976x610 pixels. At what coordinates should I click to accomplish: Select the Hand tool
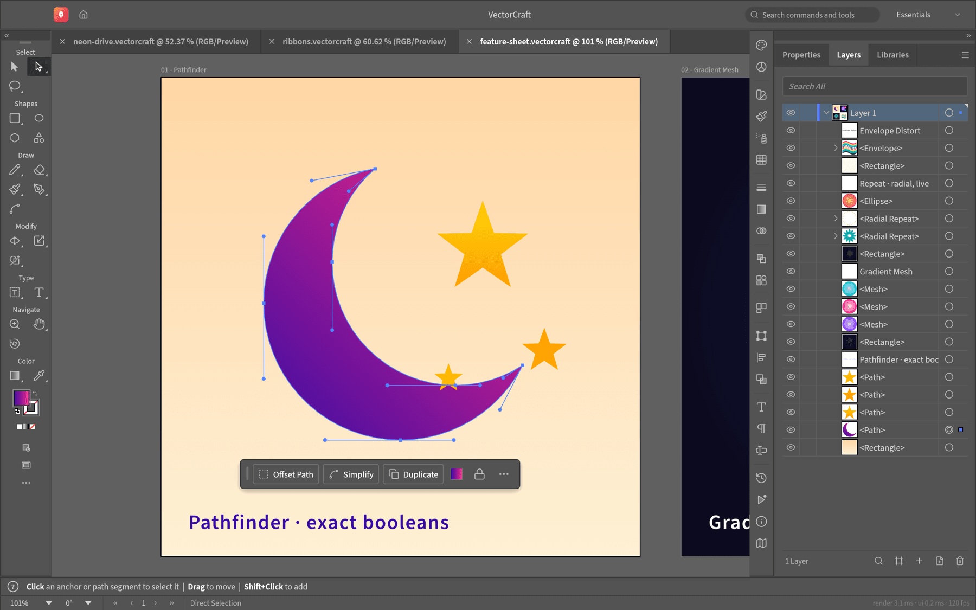(x=39, y=324)
